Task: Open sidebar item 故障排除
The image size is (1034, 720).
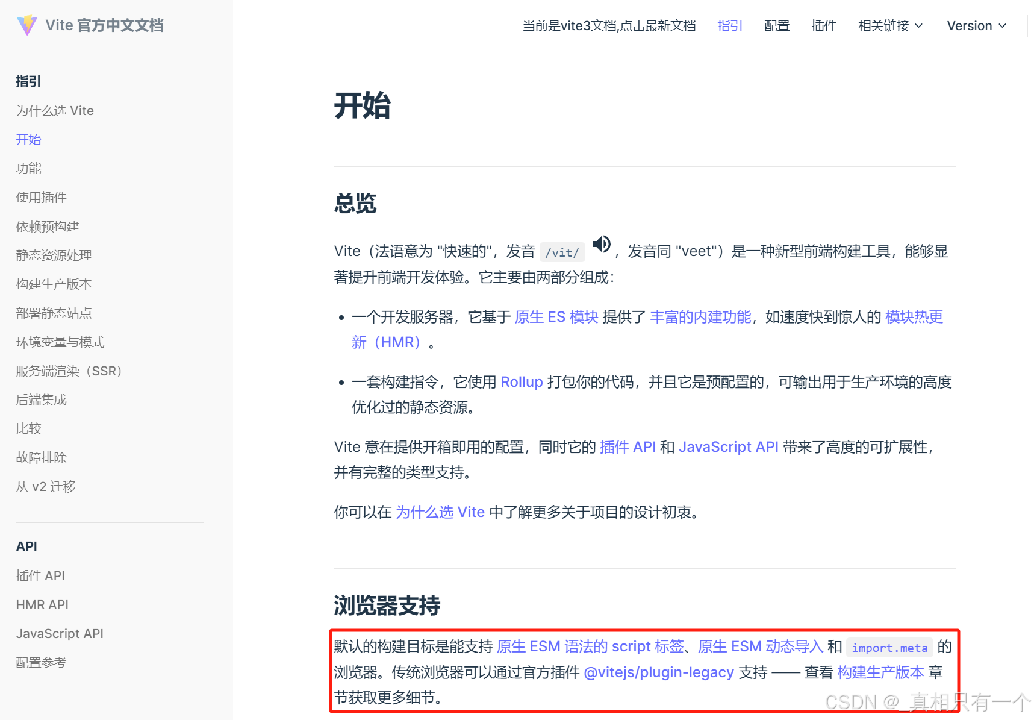Action: click(x=41, y=458)
